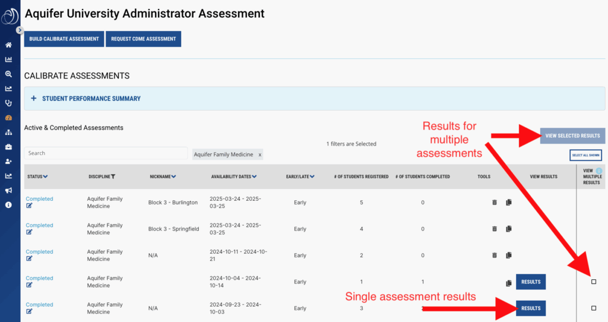The width and height of the screenshot is (608, 322).
Task: Click the '# of Students Registered' column header
Action: click(x=361, y=176)
